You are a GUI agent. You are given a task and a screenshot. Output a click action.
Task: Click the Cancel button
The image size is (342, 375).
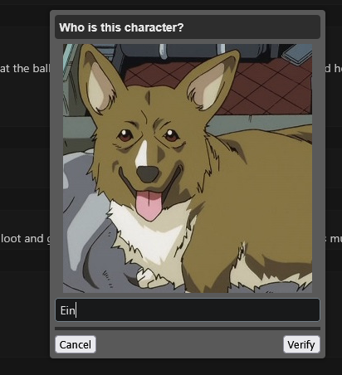point(76,344)
